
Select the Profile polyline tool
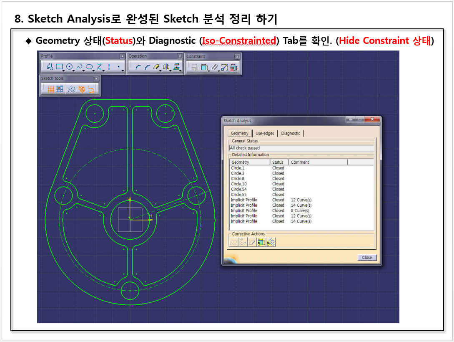pyautogui.click(x=50, y=67)
